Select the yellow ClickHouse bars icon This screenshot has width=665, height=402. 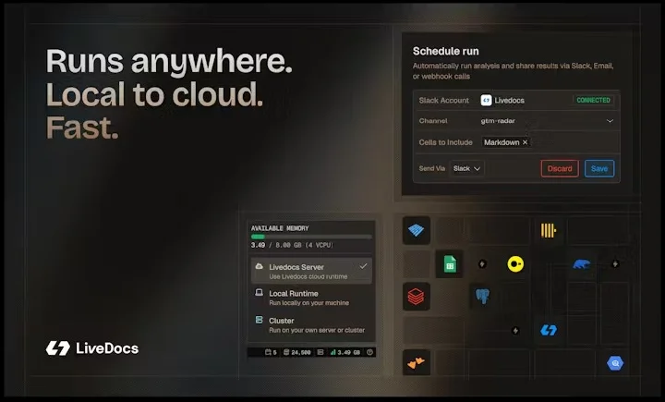tap(548, 230)
